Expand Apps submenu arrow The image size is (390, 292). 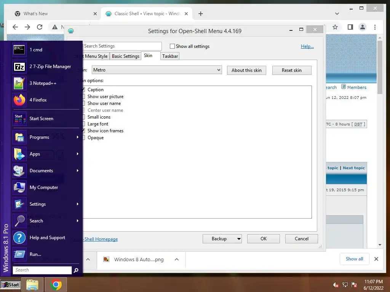pyautogui.click(x=78, y=154)
